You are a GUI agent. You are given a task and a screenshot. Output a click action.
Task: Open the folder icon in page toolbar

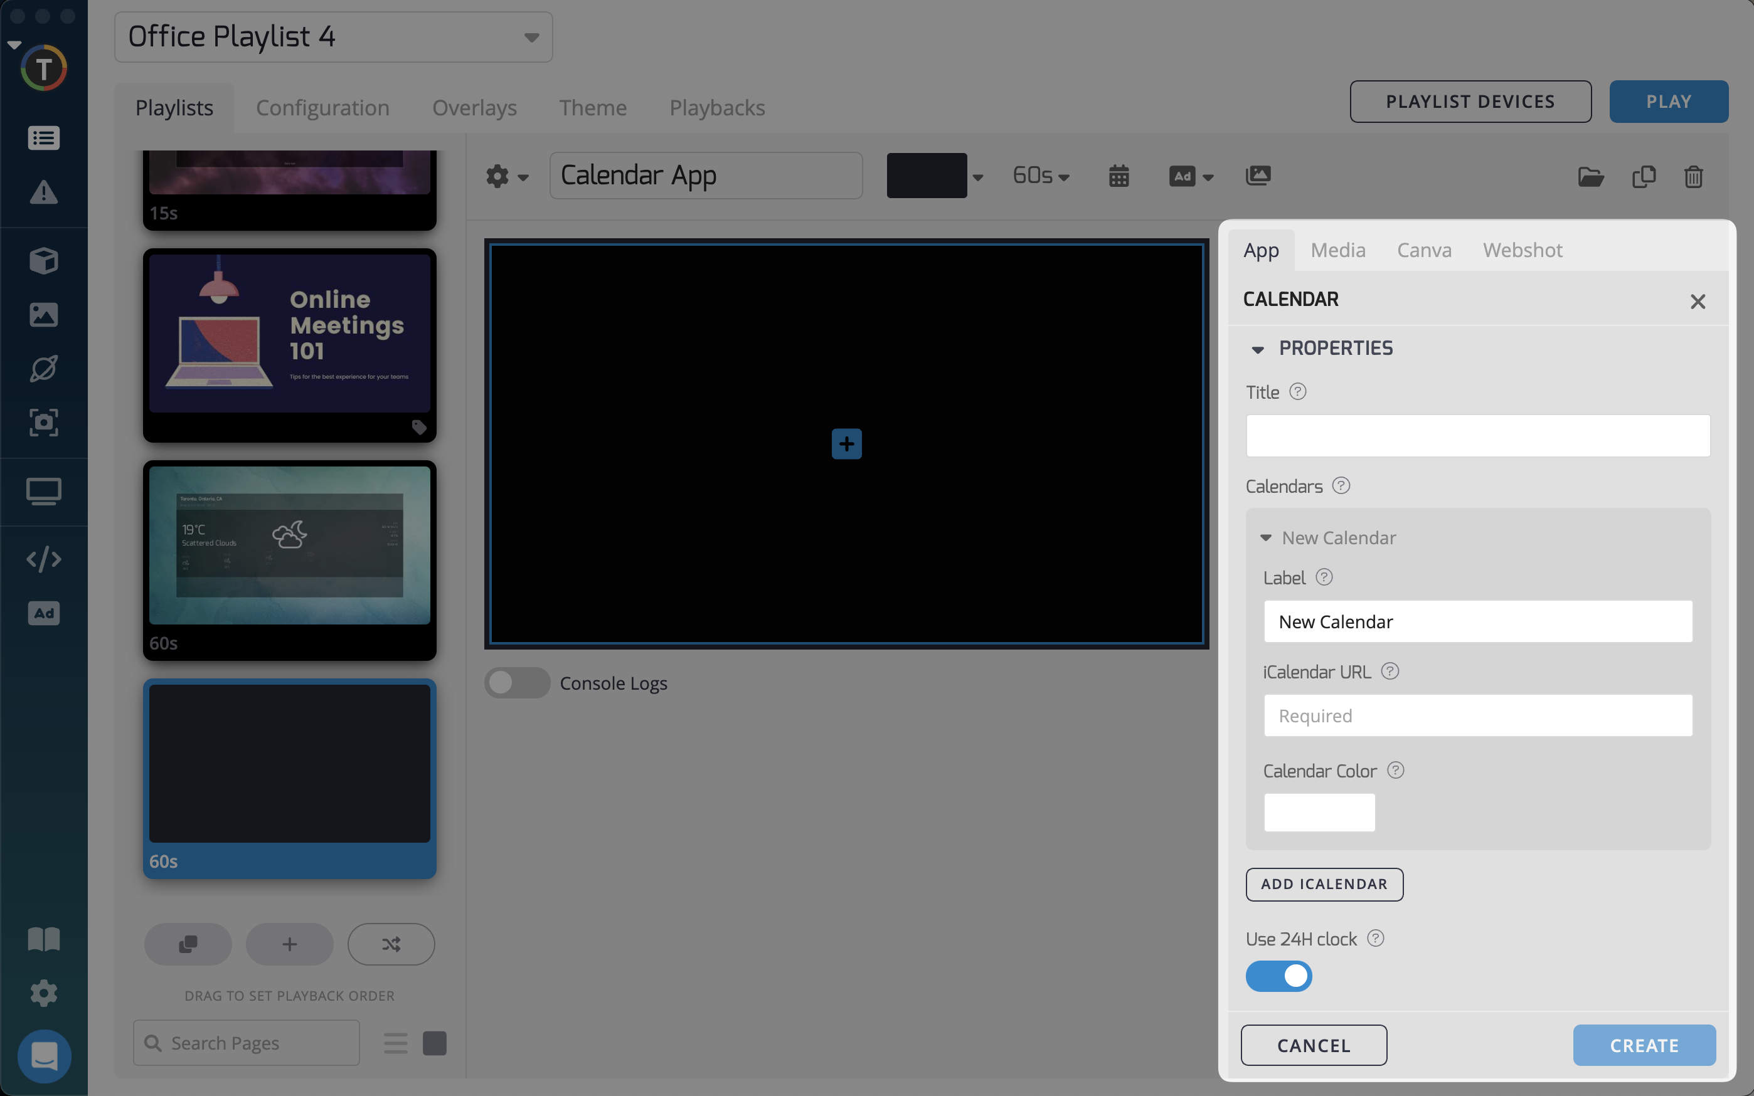[1590, 176]
